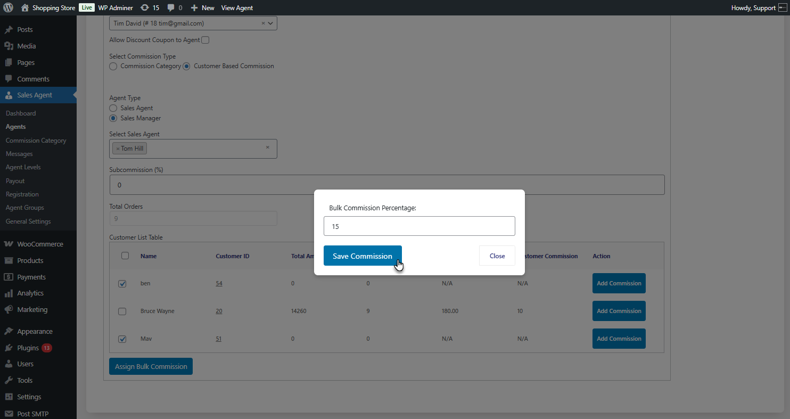Viewport: 790px width, 419px height.
Task: Open customer ID 20 link
Action: pos(219,311)
